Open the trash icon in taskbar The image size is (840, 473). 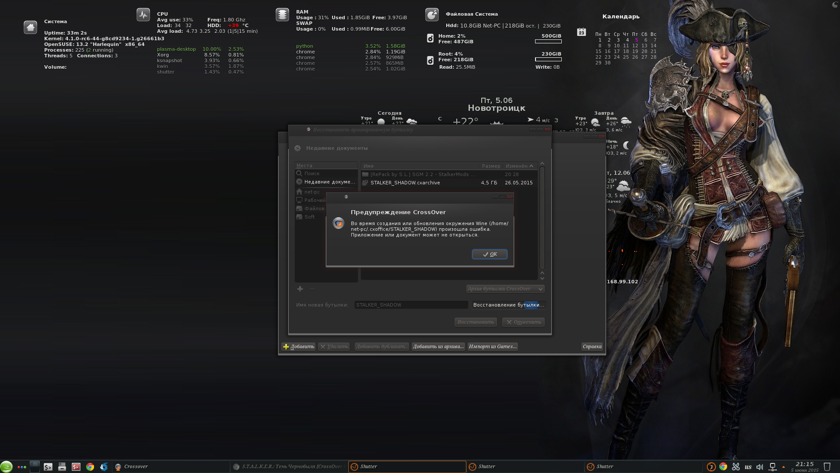(x=827, y=467)
